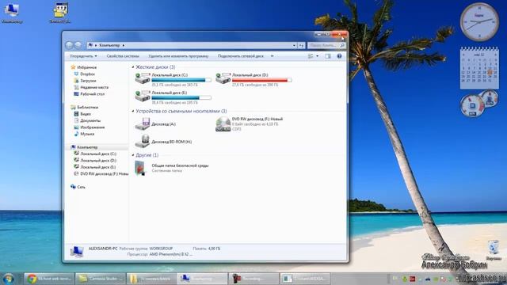Show more toolbar commands chevron
This screenshot has width=507, height=285.
tap(272, 56)
